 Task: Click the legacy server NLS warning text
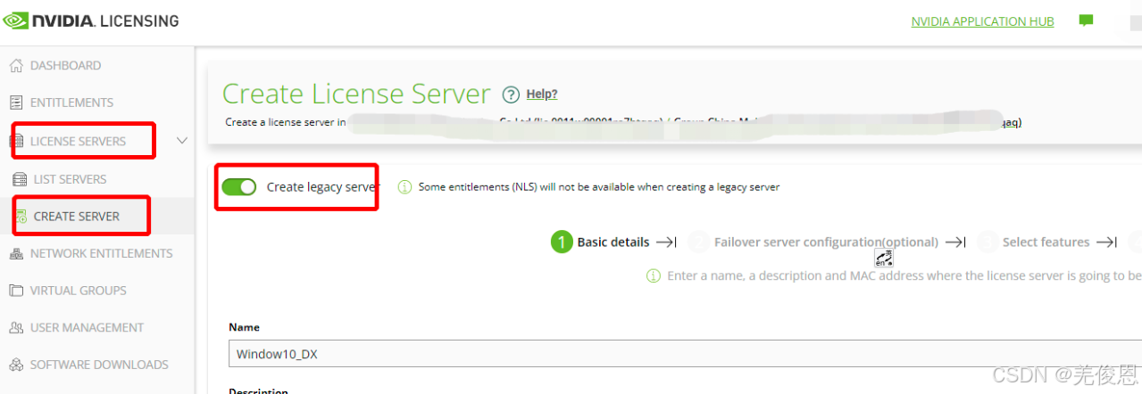pos(599,187)
